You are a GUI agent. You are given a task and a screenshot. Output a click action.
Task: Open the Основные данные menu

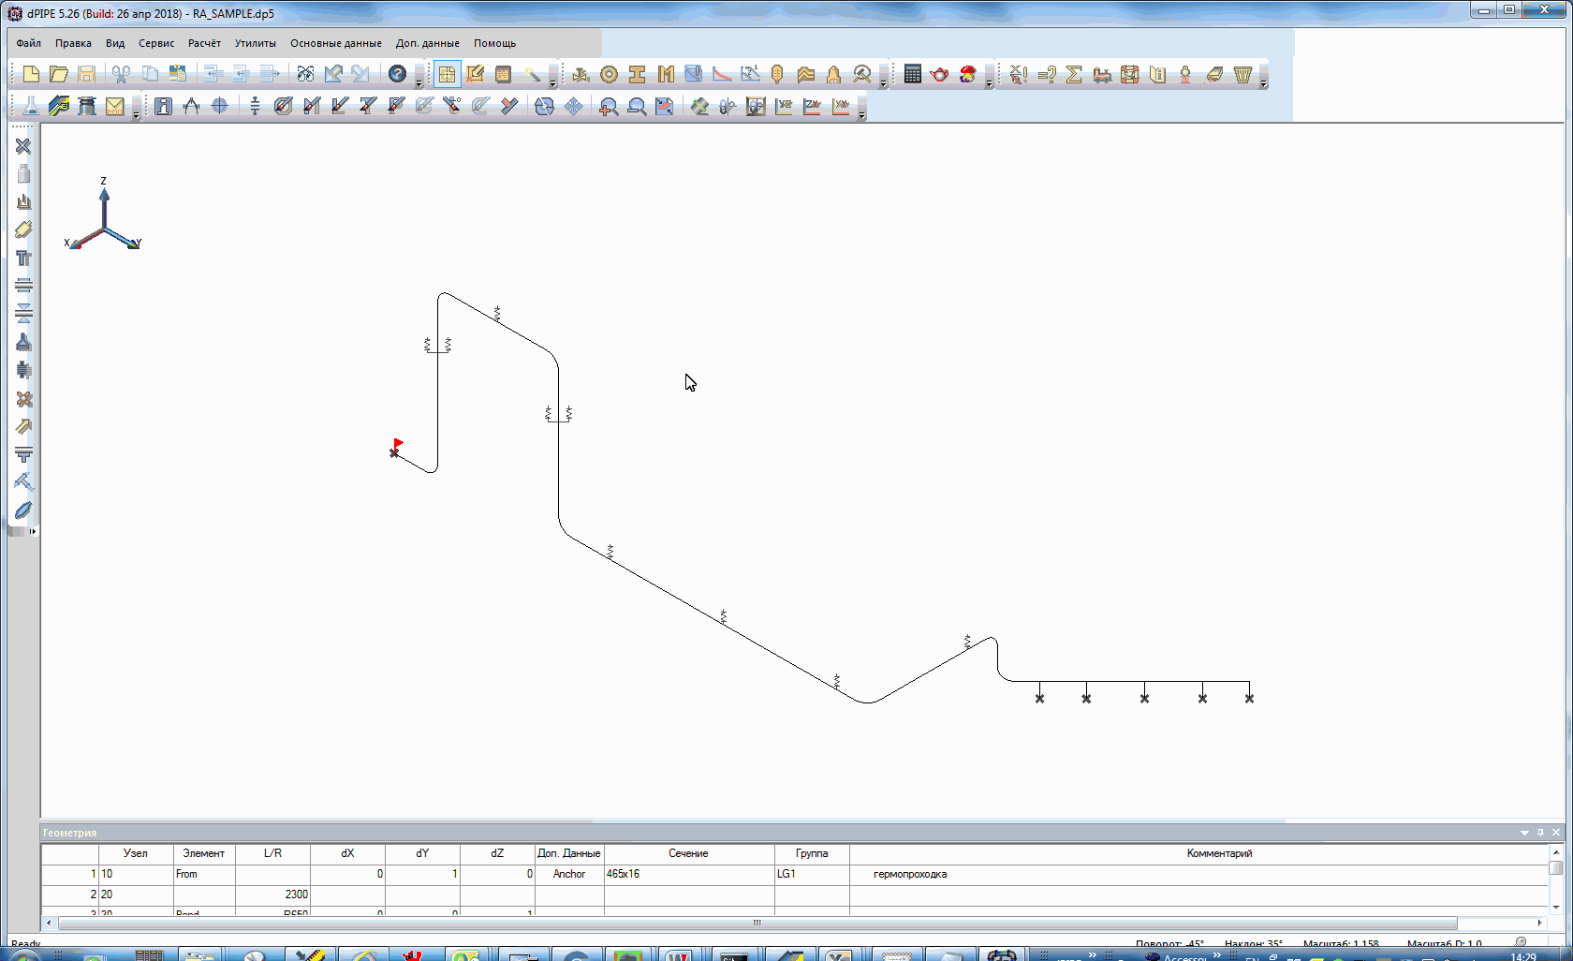[x=335, y=43]
